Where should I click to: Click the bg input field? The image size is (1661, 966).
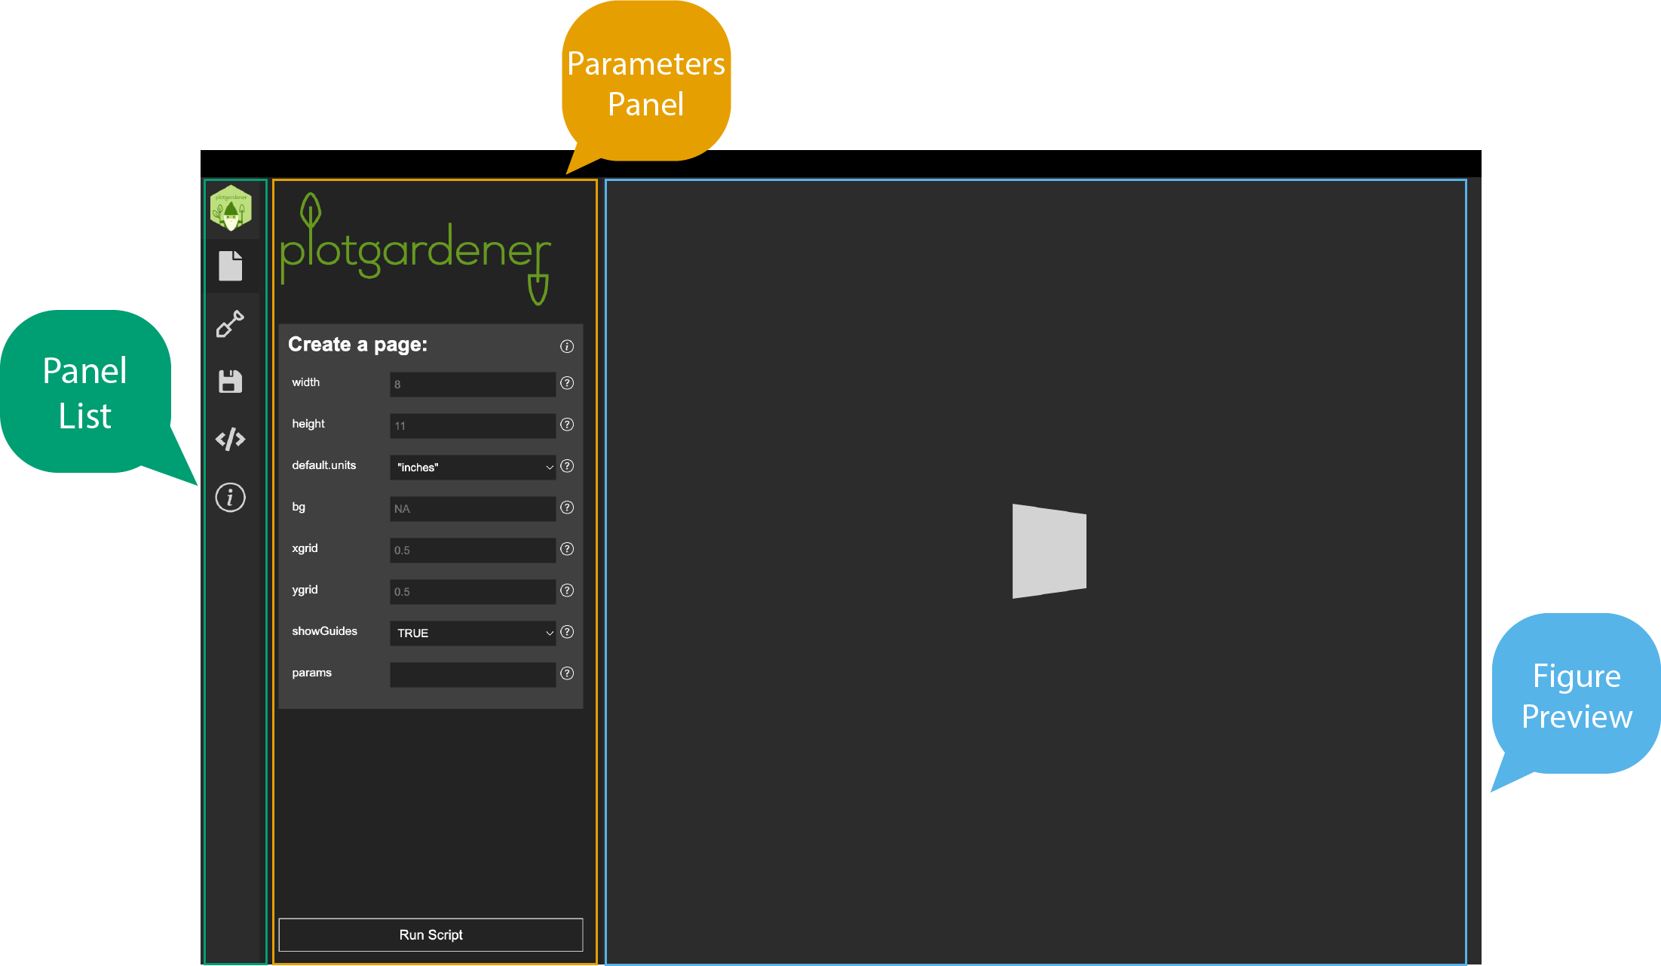pyautogui.click(x=473, y=509)
